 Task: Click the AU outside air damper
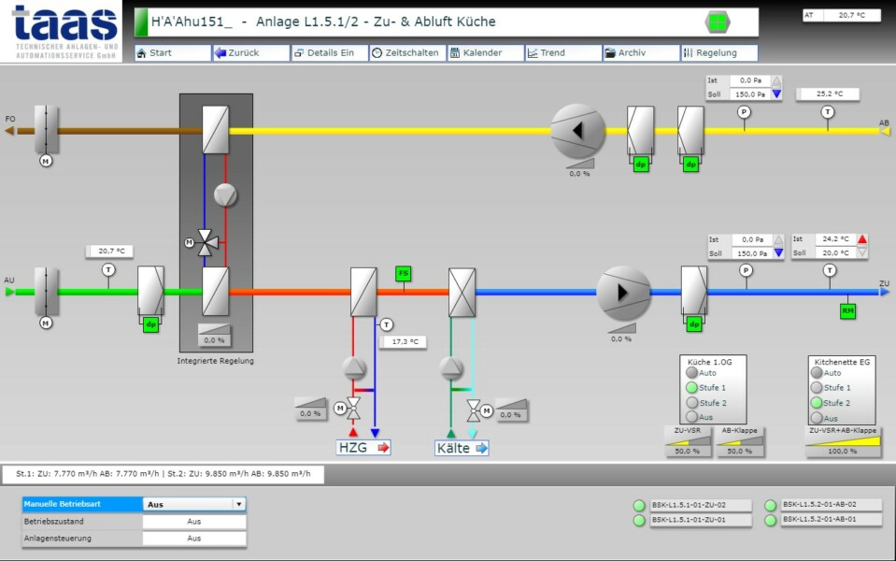(x=46, y=293)
